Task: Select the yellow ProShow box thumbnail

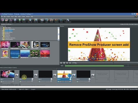Action: click(5, 54)
